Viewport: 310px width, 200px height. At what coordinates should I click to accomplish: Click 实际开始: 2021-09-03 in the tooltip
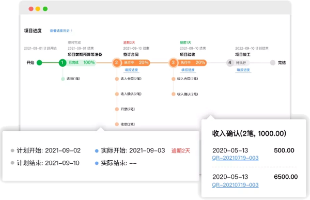click(133, 150)
